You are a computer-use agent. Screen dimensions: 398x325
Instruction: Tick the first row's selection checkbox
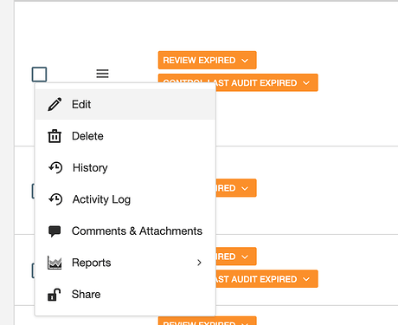click(39, 75)
